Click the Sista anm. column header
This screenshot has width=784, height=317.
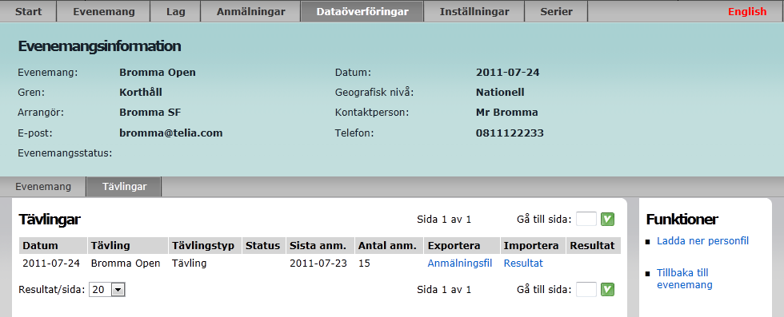pos(321,246)
